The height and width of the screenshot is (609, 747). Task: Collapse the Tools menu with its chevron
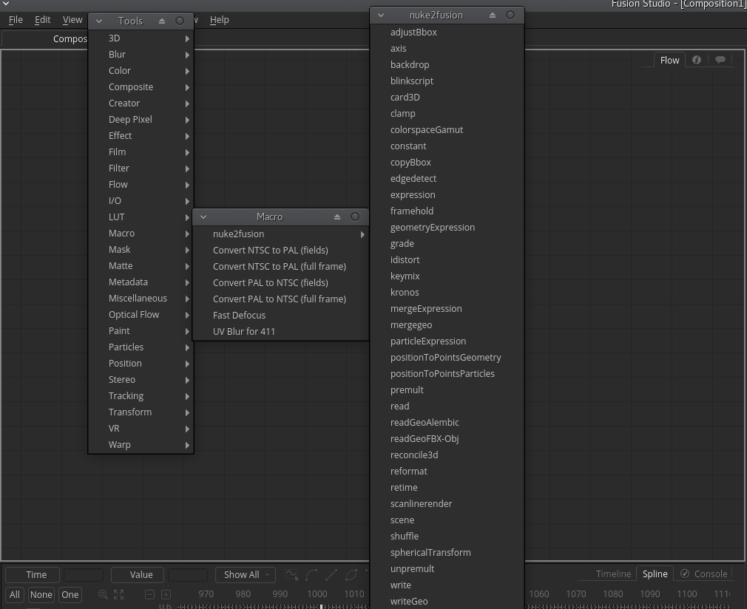[x=99, y=21]
